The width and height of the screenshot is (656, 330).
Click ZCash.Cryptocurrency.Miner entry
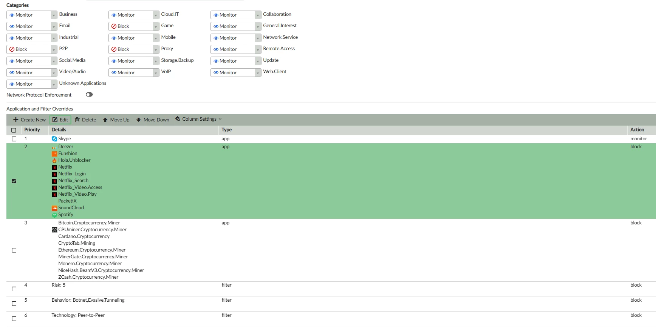point(88,277)
